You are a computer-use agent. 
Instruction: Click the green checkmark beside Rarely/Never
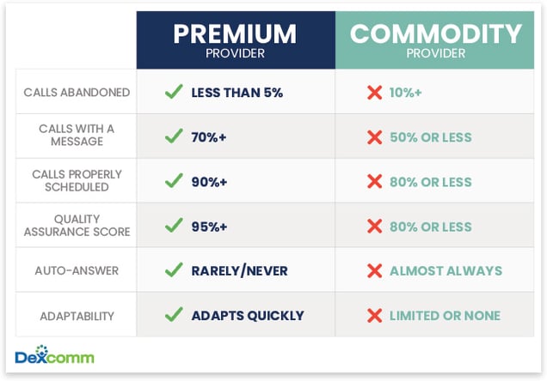tap(174, 269)
